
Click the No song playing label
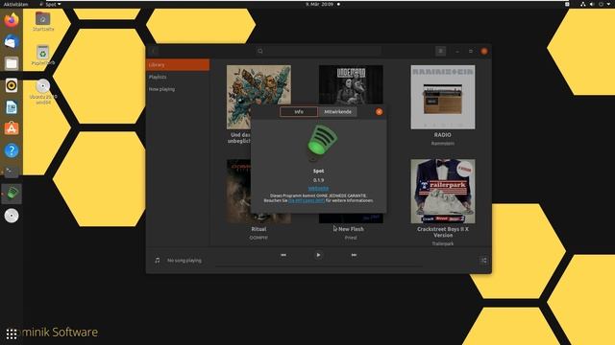pos(184,261)
